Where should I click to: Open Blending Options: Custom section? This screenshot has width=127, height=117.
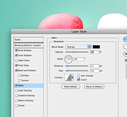click(29, 45)
